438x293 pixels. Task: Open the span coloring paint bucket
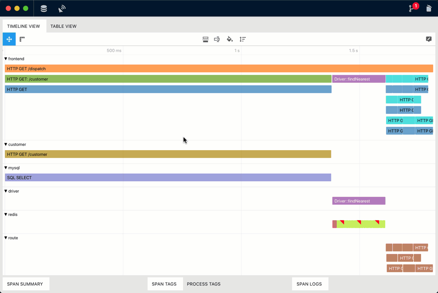pyautogui.click(x=230, y=39)
